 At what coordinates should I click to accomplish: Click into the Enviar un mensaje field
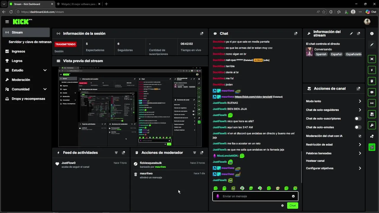coord(255,196)
